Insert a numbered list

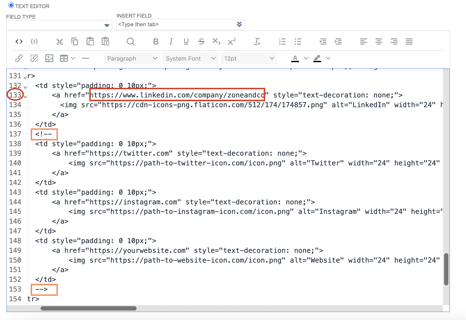click(x=282, y=41)
